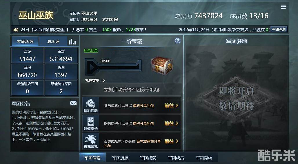This screenshot has width=298, height=164.
Task: Click the 0/500 treasure progress bar
Action: (x=113, y=67)
